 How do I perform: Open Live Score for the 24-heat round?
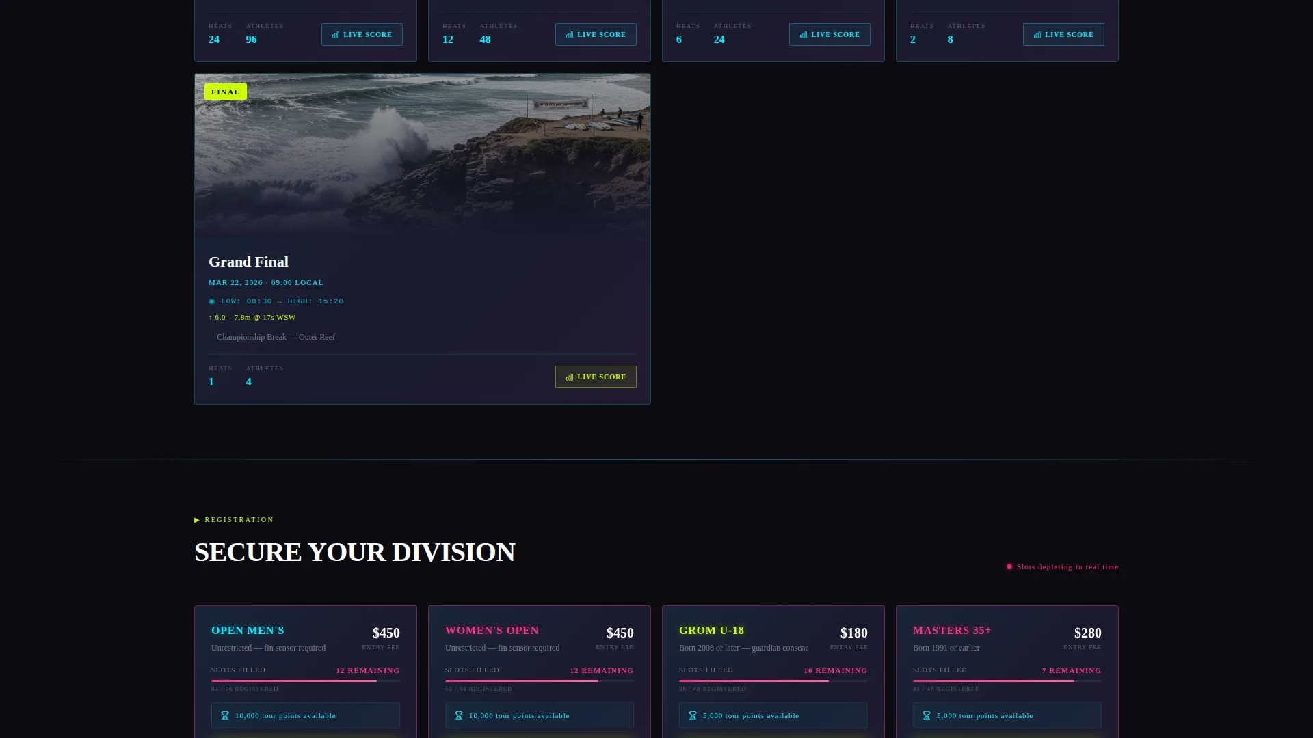[362, 34]
